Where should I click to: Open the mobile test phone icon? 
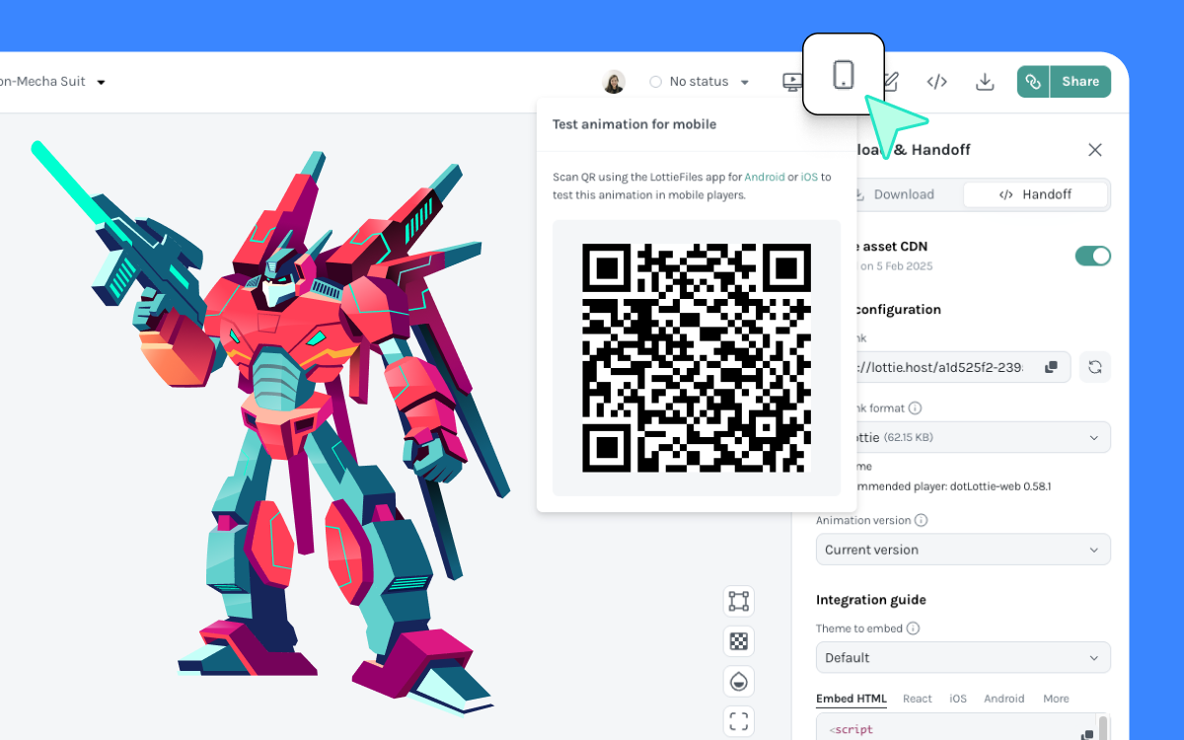(x=843, y=74)
